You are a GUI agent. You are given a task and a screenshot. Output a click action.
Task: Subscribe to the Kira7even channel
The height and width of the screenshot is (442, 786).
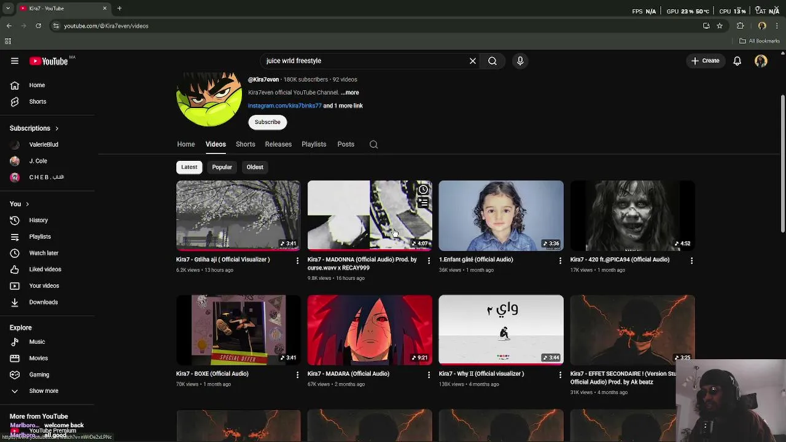(x=268, y=122)
